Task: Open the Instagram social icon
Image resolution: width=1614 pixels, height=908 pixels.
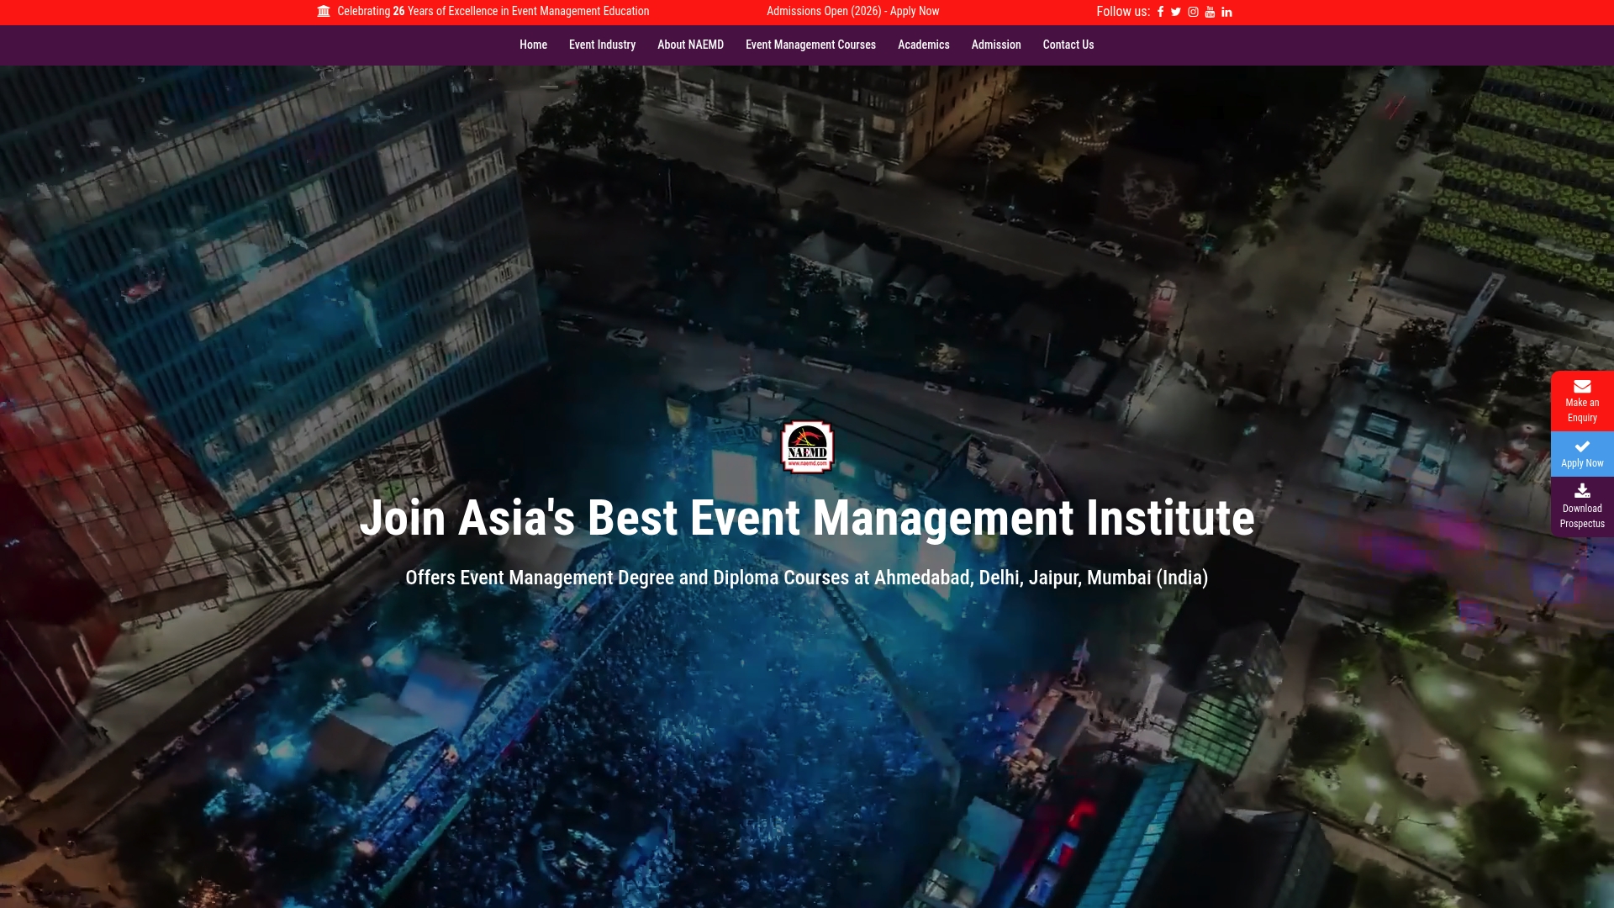Action: 1193,12
